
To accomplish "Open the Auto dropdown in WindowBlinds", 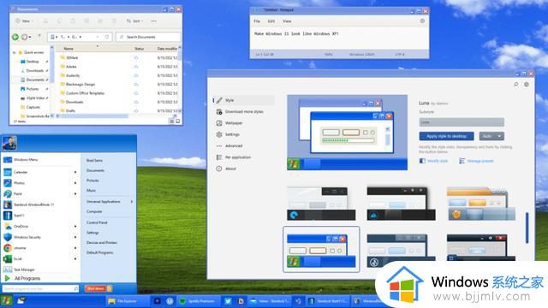I will [x=491, y=136].
